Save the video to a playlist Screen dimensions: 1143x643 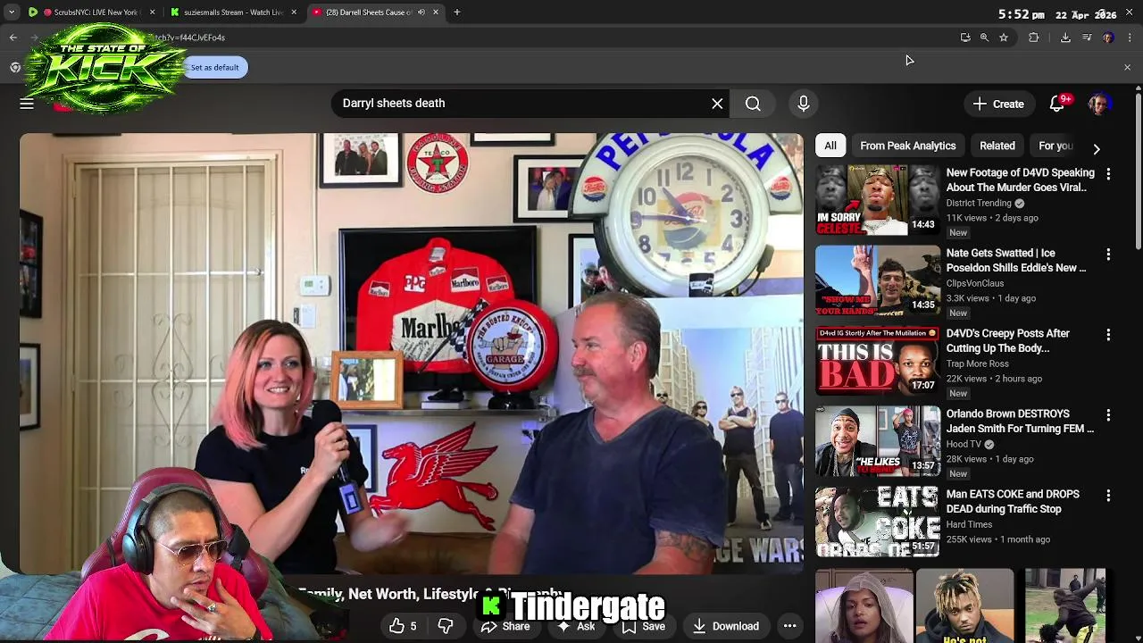(644, 626)
